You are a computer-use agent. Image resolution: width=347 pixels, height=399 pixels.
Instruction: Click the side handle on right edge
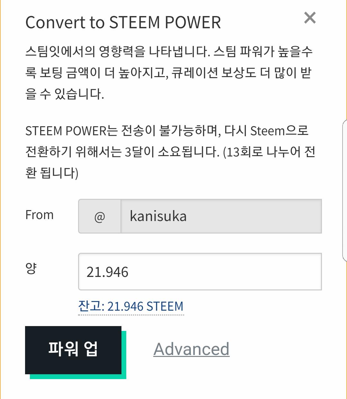point(345,190)
